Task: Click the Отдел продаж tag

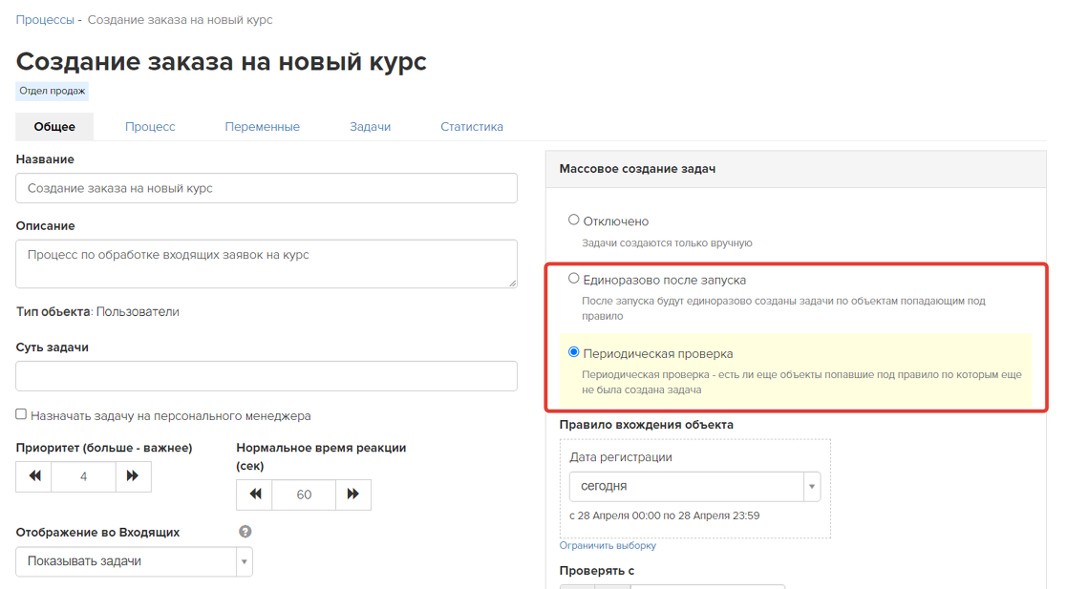Action: tap(53, 91)
